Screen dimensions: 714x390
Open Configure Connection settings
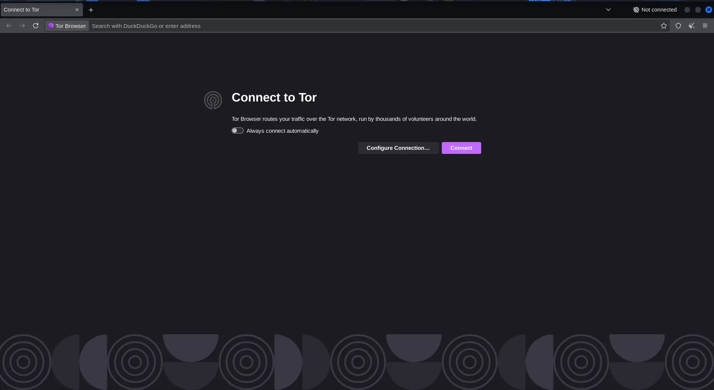[x=398, y=148]
